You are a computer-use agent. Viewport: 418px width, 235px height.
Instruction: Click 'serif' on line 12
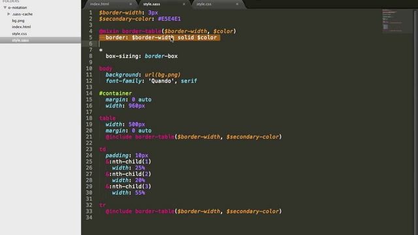tap(189, 81)
